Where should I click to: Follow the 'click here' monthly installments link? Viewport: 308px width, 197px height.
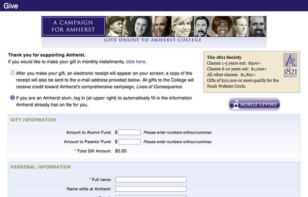coord(135,62)
